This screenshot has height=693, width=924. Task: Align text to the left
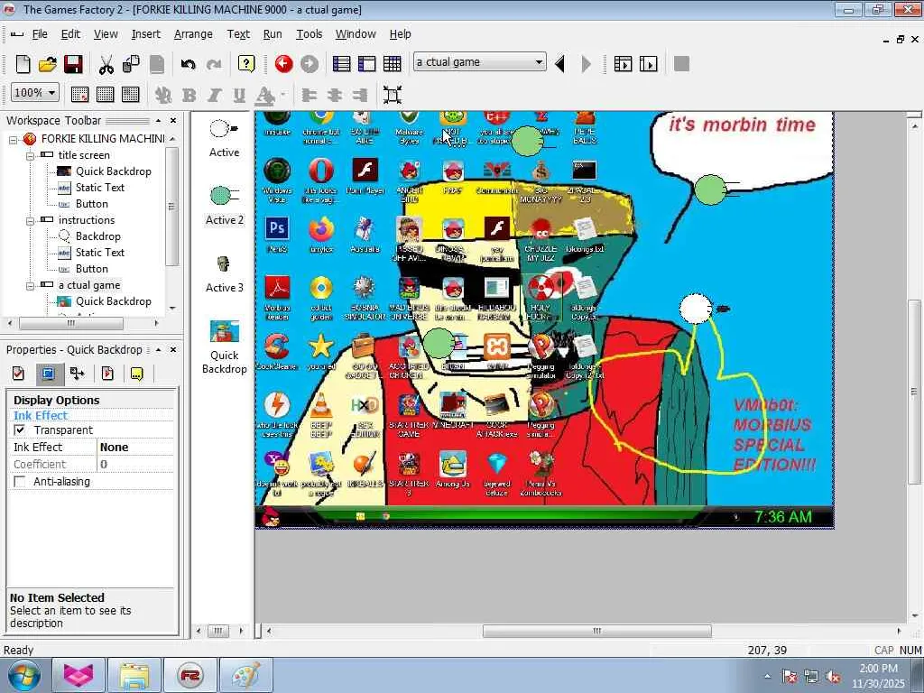pos(309,95)
